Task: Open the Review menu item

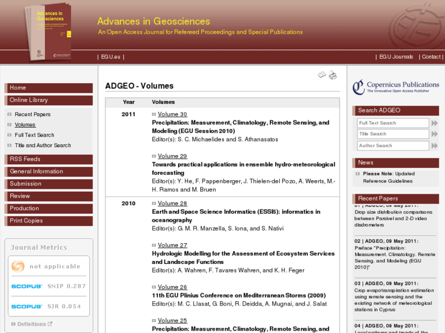Action: pyautogui.click(x=48, y=196)
